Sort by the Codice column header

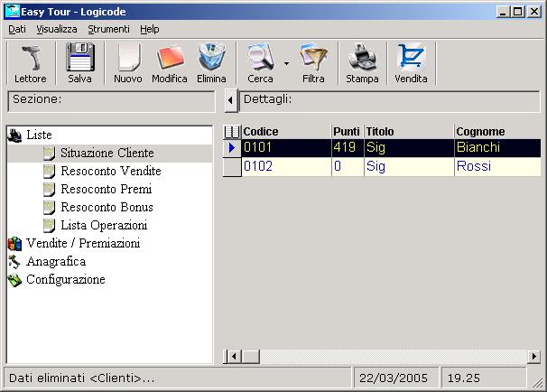(286, 132)
